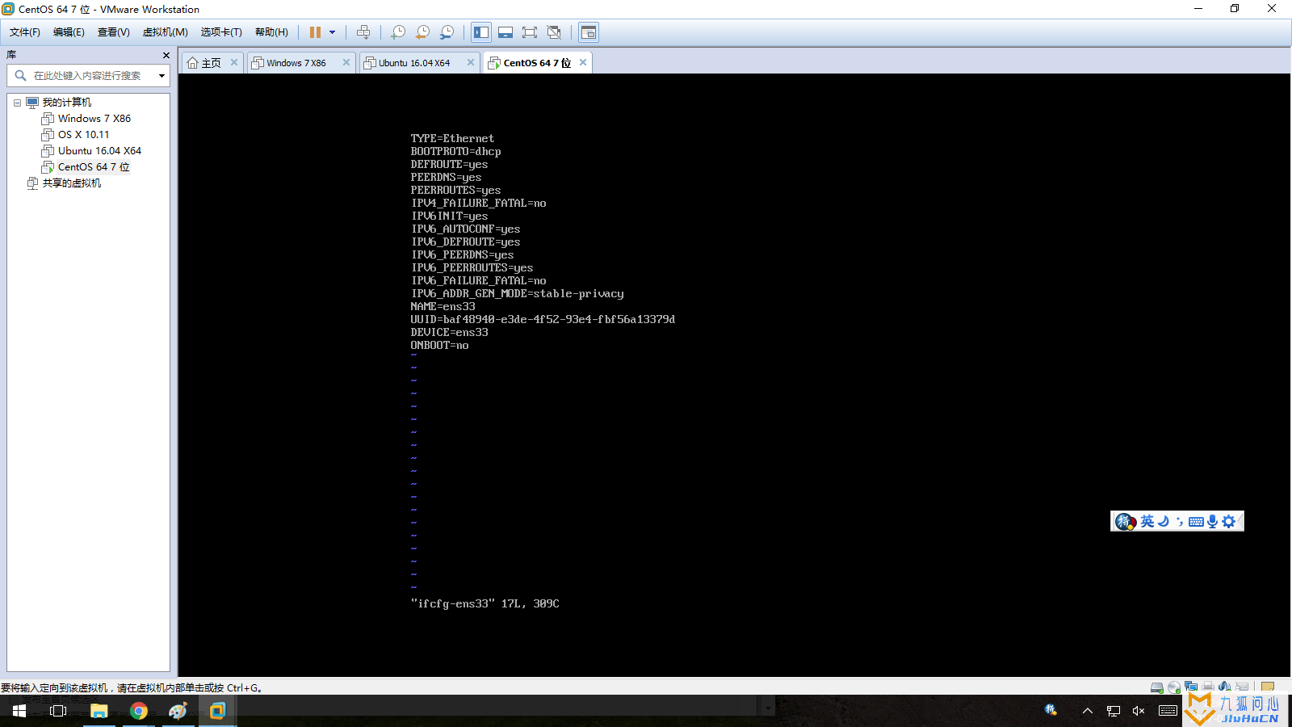Show hidden system tray icons
The height and width of the screenshot is (727, 1292).
[x=1088, y=711]
